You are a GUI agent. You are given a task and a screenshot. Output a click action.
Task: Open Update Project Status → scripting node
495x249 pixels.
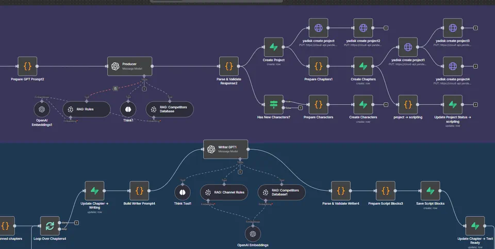point(453,104)
